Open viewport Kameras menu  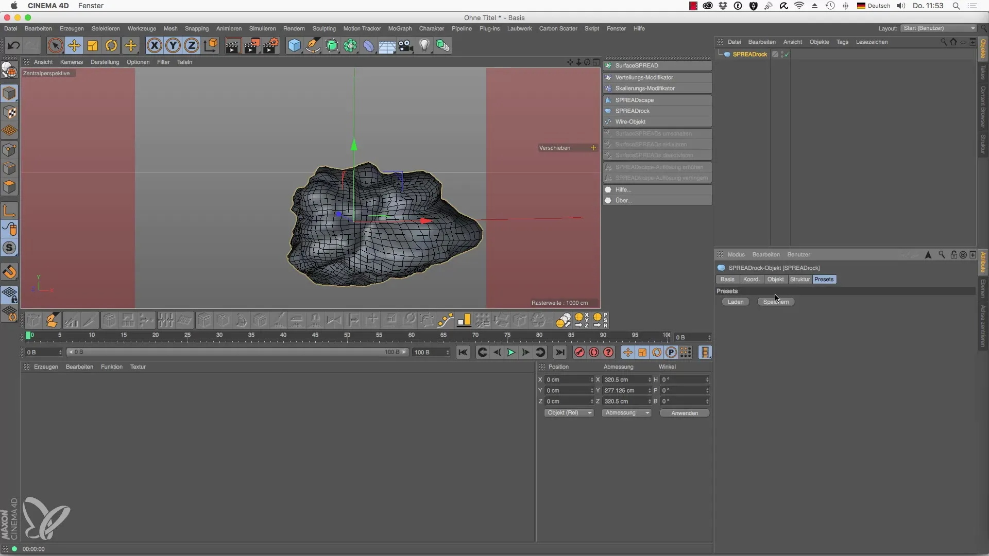(72, 62)
